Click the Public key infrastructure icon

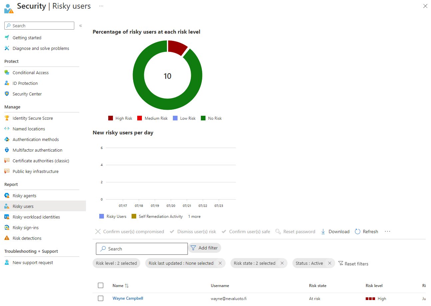pos(7,171)
